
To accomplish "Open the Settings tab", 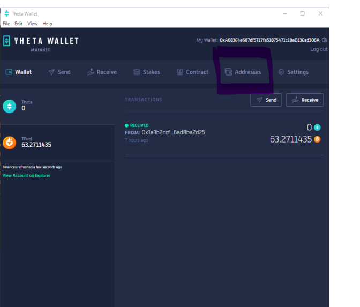I will click(294, 72).
